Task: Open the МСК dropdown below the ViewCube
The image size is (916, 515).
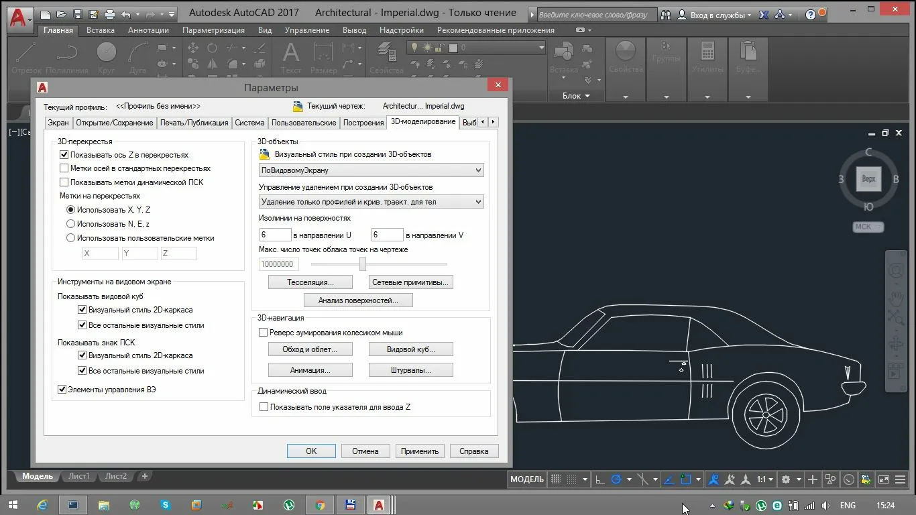Action: (868, 227)
